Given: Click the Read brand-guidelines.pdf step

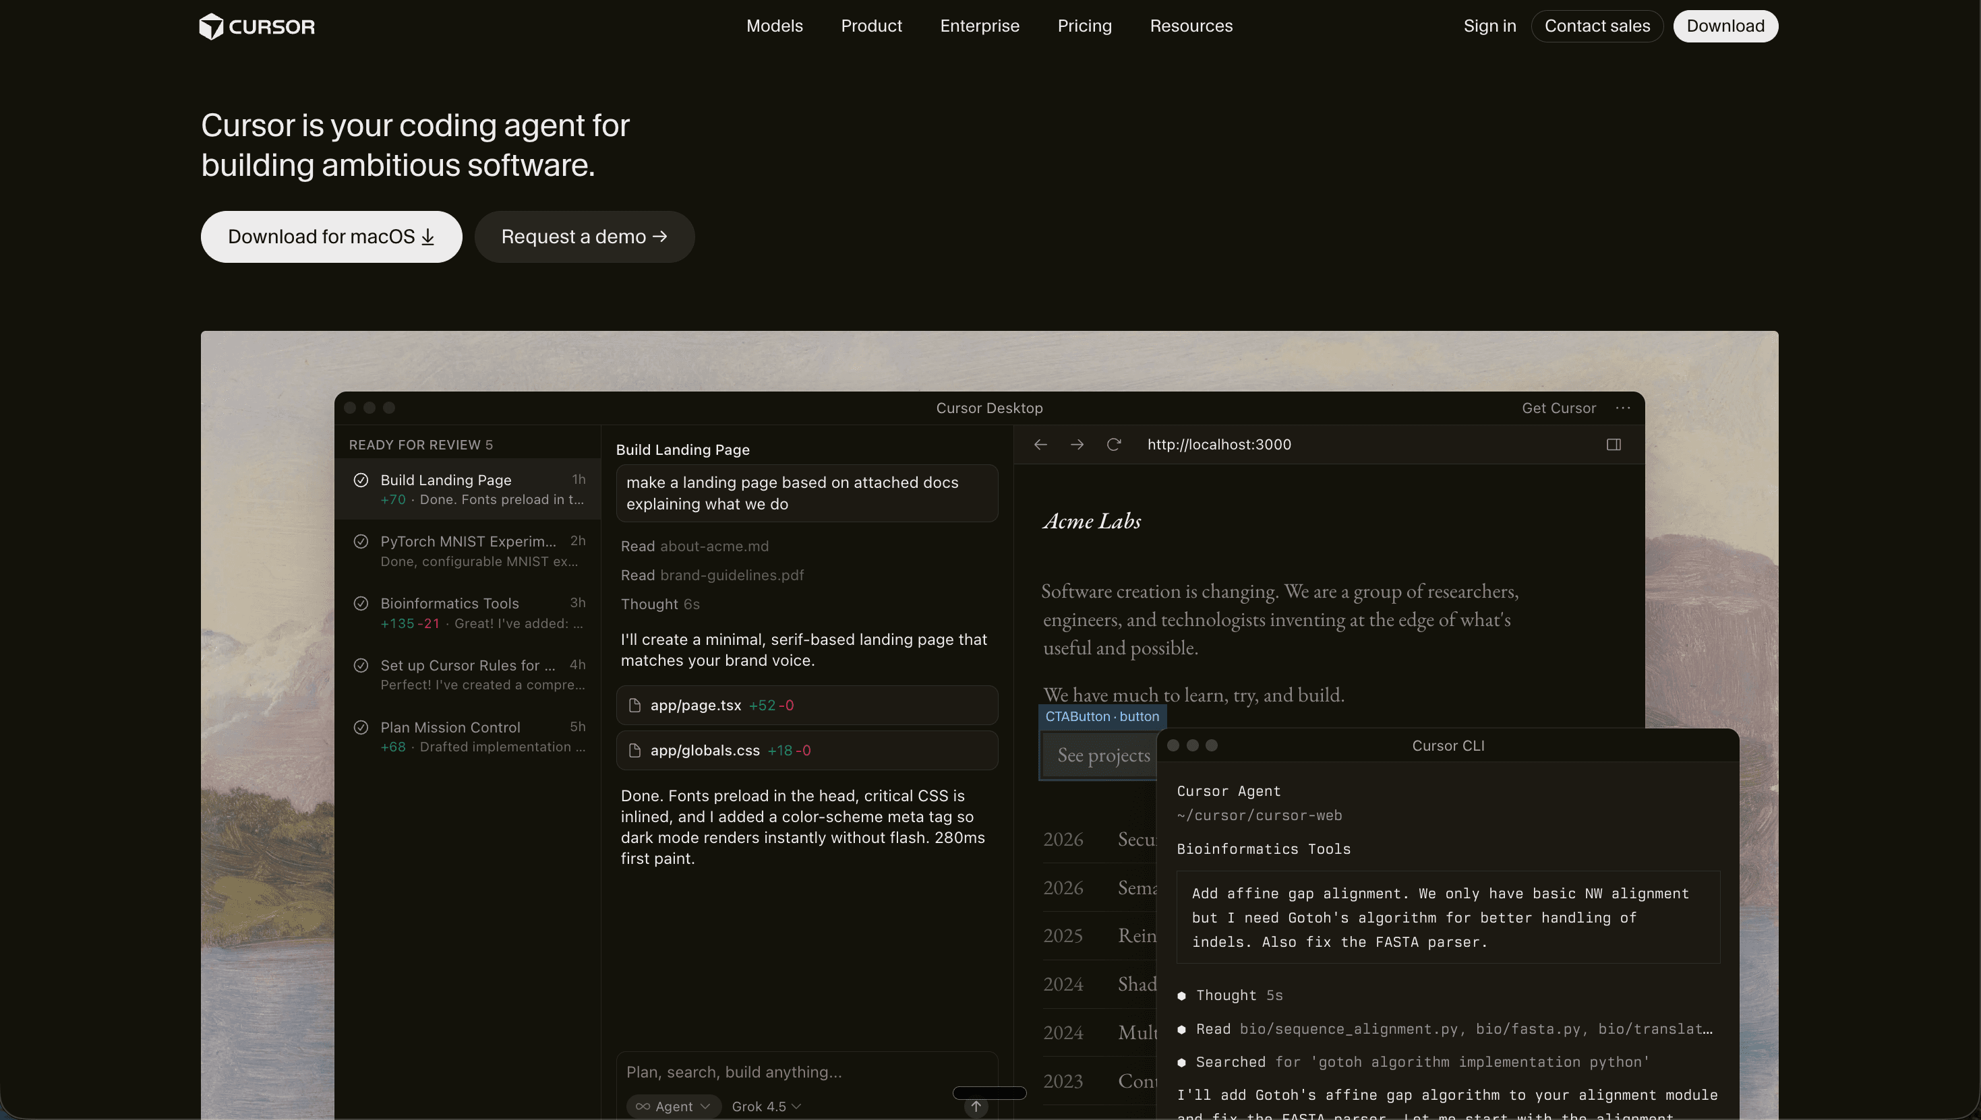Looking at the screenshot, I should 713,575.
